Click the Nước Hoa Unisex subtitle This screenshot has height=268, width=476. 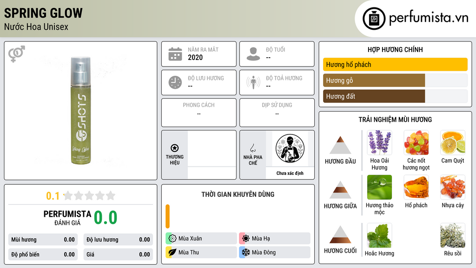point(36,27)
